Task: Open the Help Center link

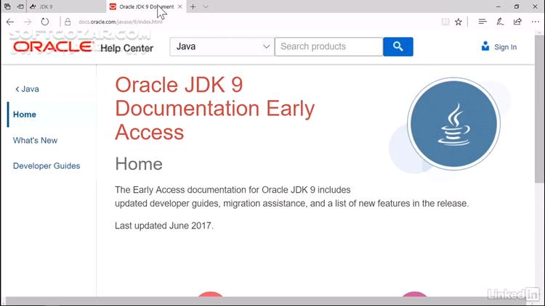Action: (x=127, y=49)
